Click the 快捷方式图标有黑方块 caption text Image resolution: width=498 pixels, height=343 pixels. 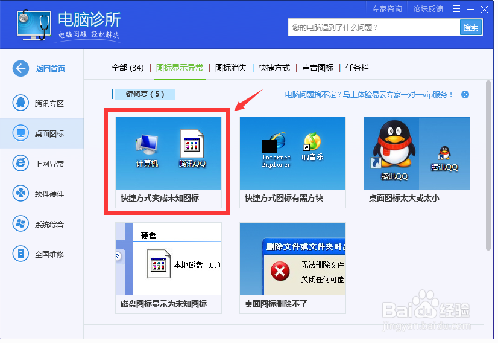284,198
